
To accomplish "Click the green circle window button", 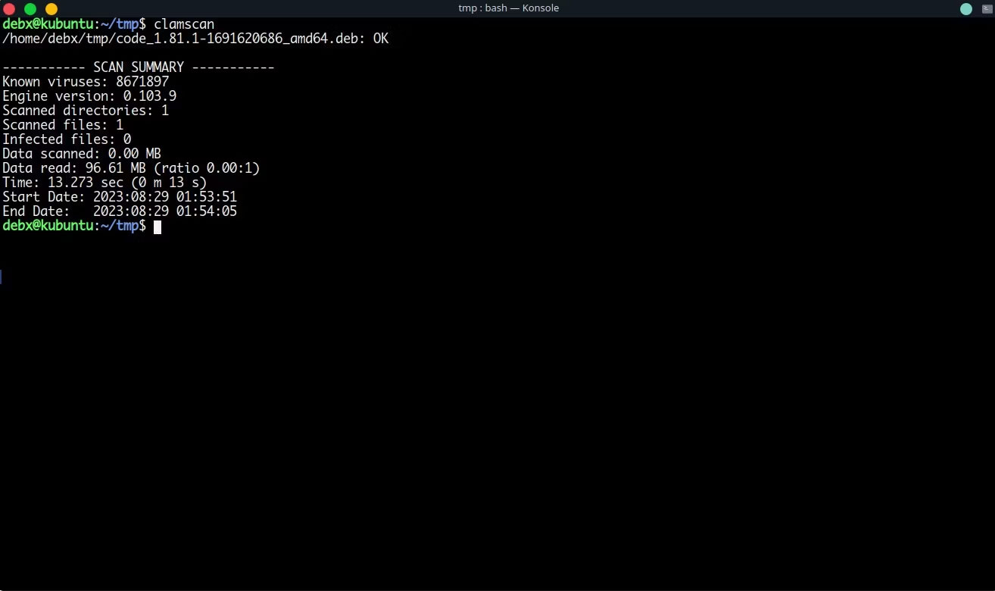I will pos(30,9).
